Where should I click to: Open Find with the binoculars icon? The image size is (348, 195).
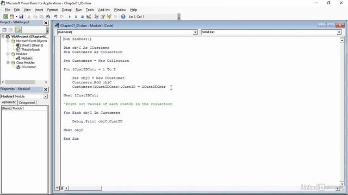coord(48,17)
